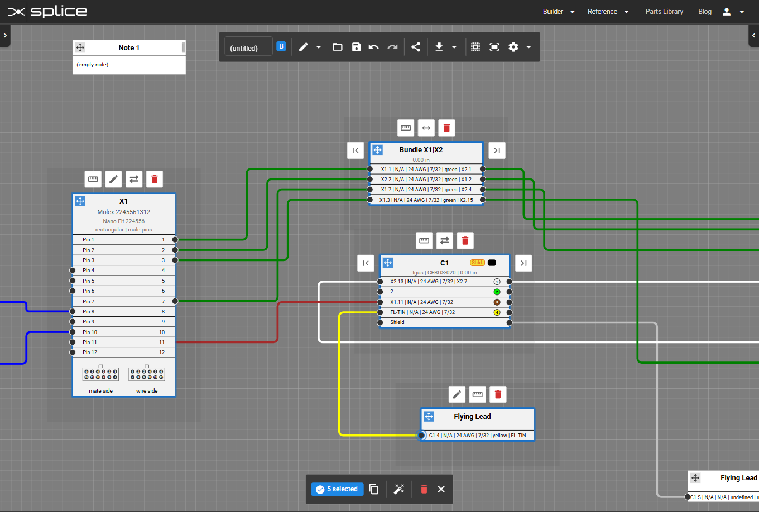Delete the X1 connector using its trash icon
The height and width of the screenshot is (512, 759).
[x=155, y=179]
